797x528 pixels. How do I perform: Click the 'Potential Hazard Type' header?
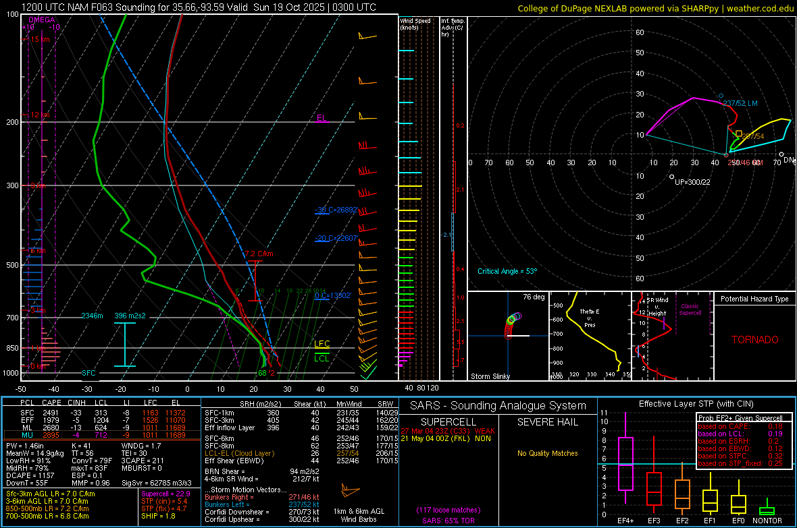pos(755,299)
